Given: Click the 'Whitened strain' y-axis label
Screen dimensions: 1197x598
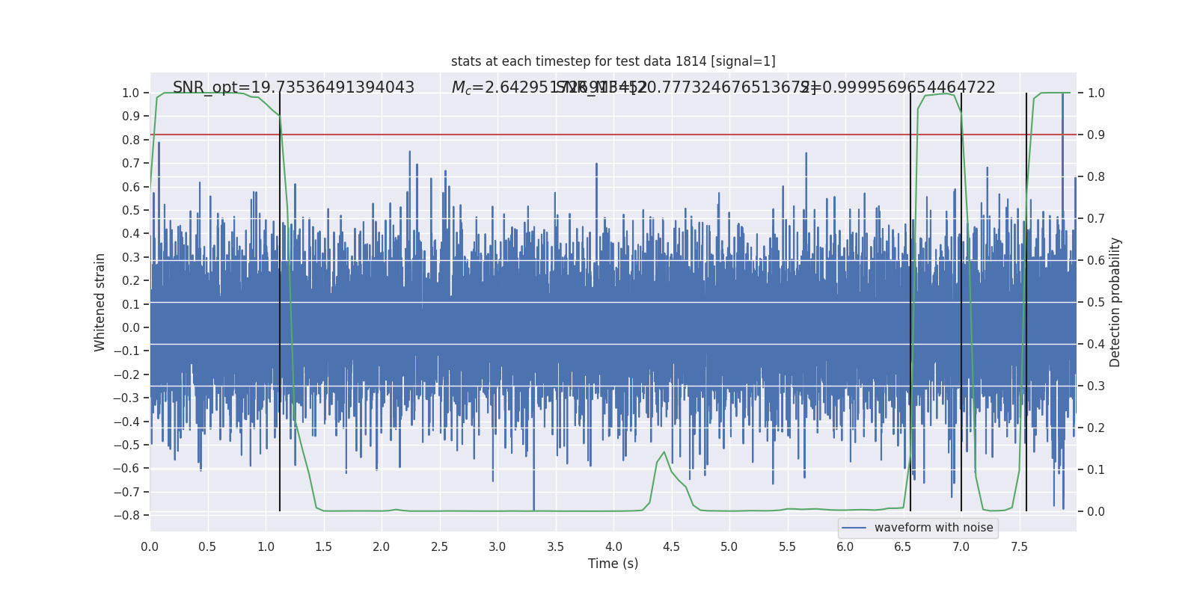Looking at the screenshot, I should point(100,302).
